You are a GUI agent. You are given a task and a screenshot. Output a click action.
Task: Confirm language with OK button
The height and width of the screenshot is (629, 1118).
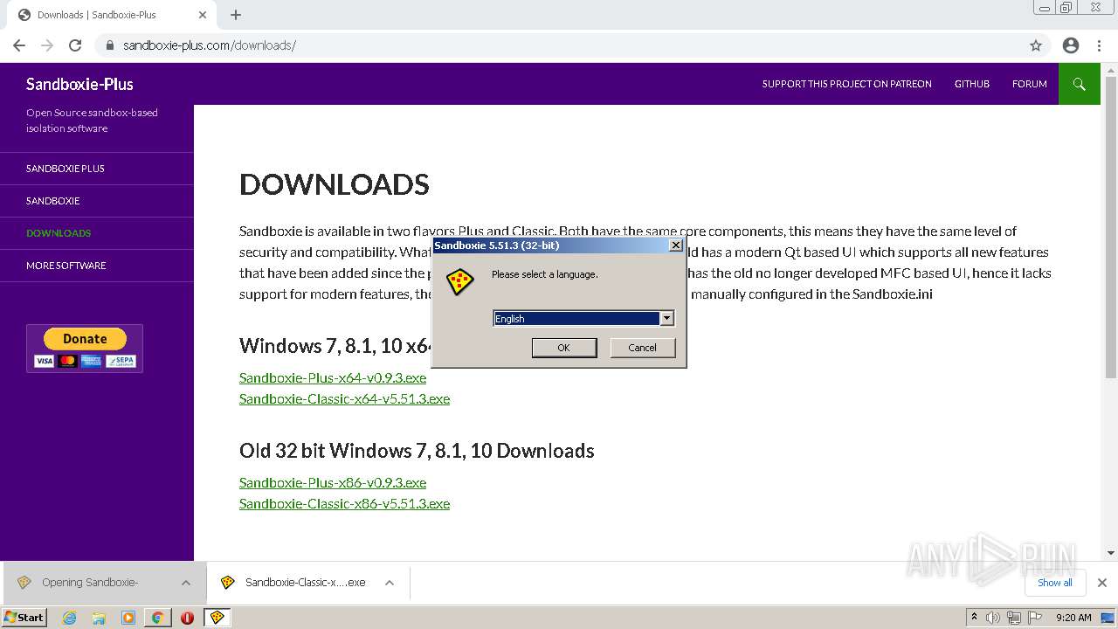[x=564, y=348]
